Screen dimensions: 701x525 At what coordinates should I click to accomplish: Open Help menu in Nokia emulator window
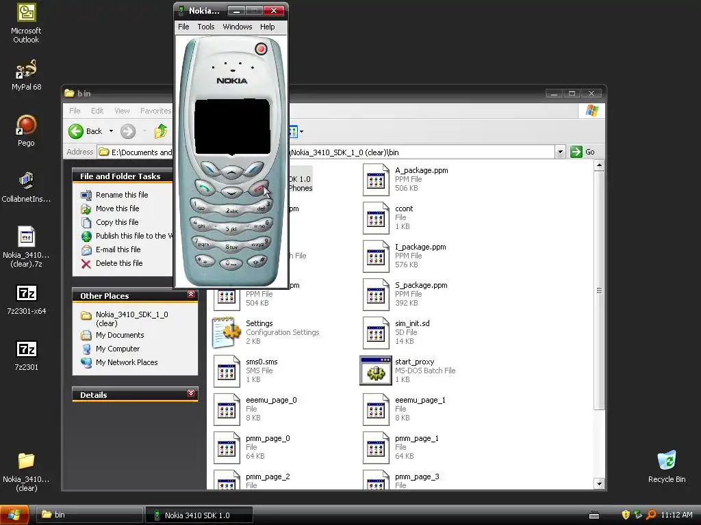(268, 27)
